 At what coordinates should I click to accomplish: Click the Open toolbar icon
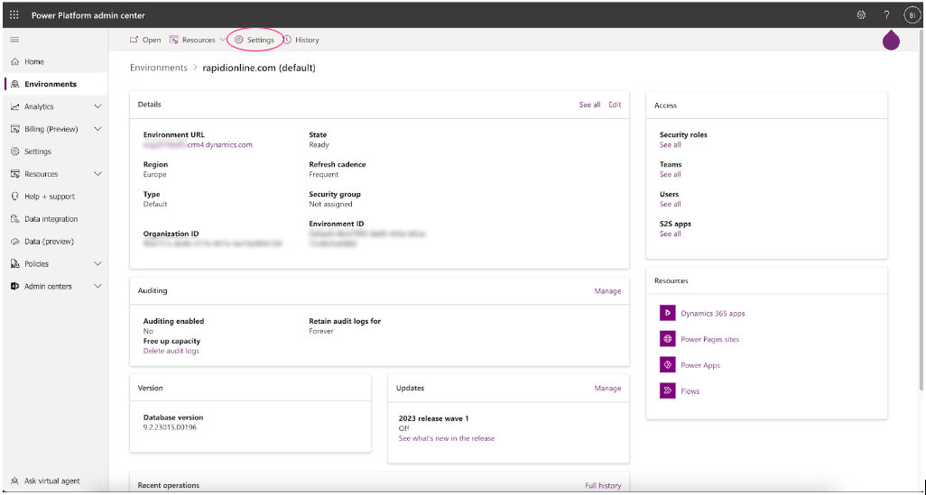click(134, 40)
